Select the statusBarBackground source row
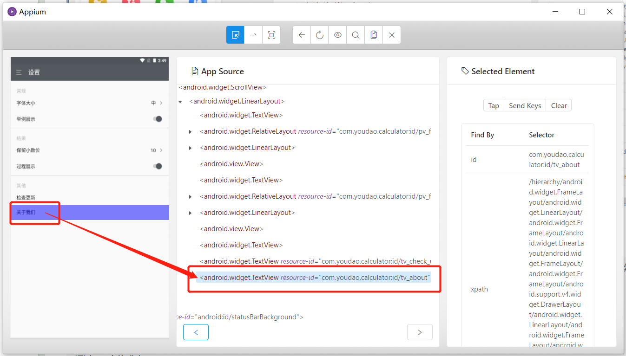The width and height of the screenshot is (626, 356). click(240, 317)
